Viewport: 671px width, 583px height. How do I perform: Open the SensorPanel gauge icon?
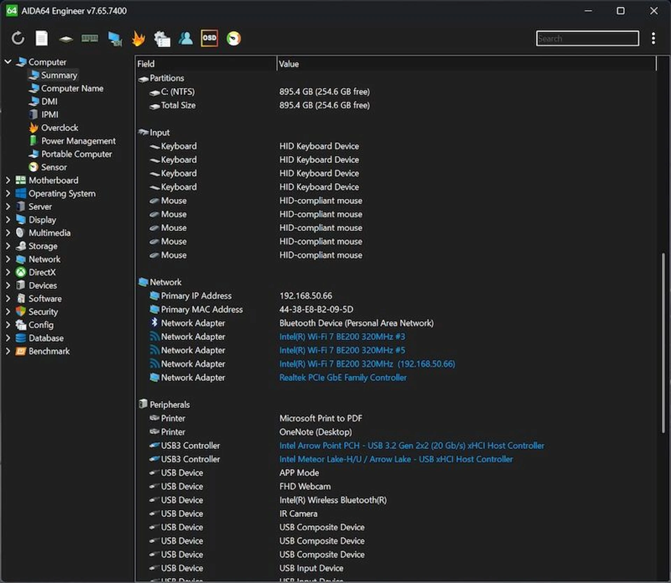tap(233, 38)
